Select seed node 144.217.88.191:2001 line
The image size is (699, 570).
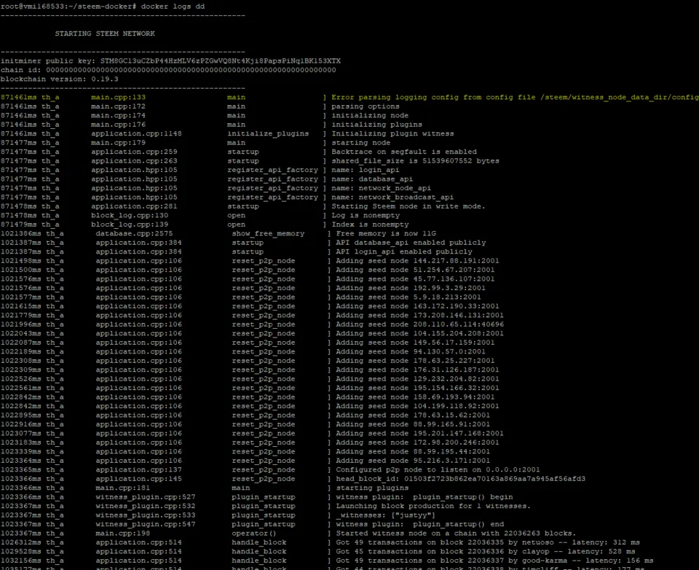coord(417,261)
